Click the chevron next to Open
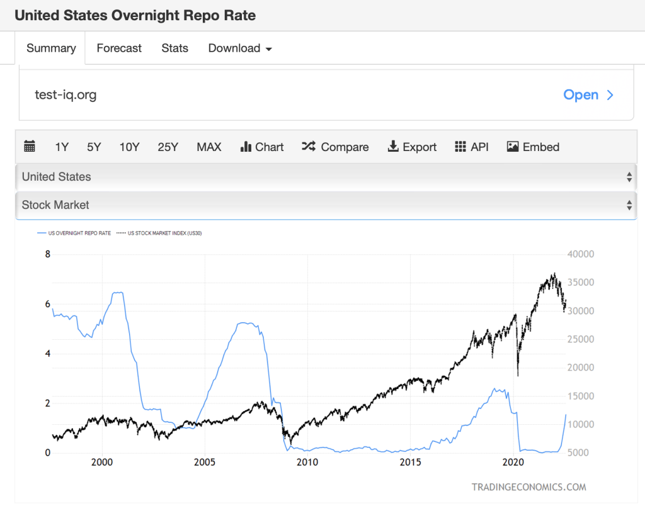645x513 pixels. tap(610, 95)
